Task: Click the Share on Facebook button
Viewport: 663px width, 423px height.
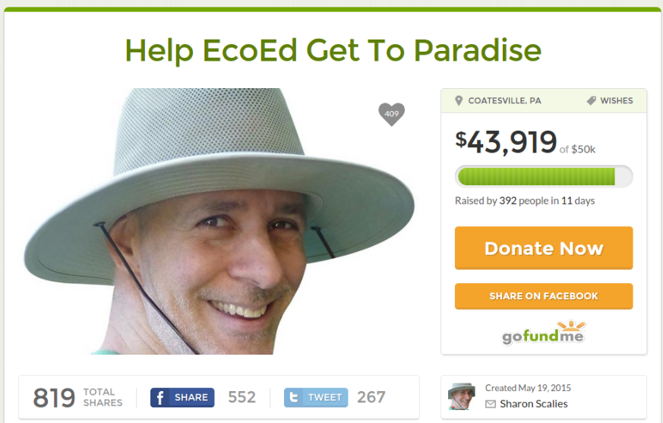Action: [544, 296]
